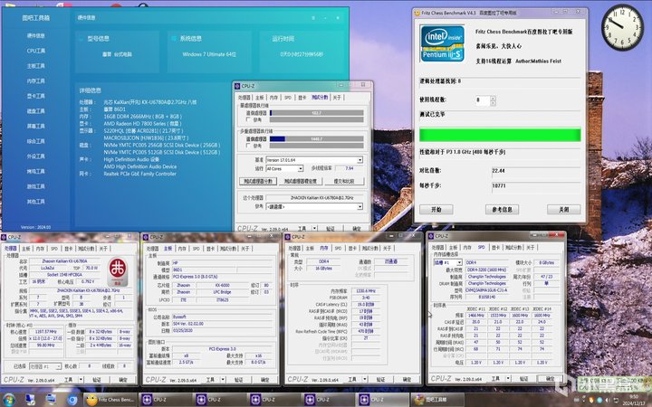Select 其他工具 in 图吧工具箱 sidebar
The image size is (652, 407).
click(35, 202)
